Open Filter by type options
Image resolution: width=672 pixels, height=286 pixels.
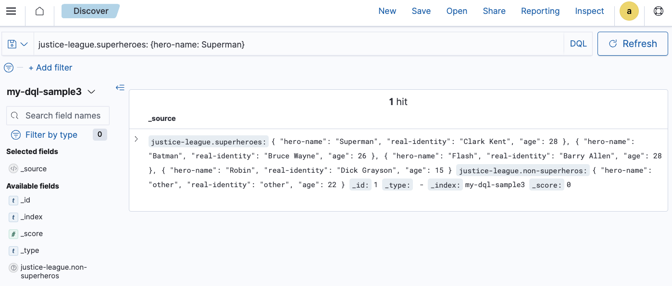(x=51, y=135)
